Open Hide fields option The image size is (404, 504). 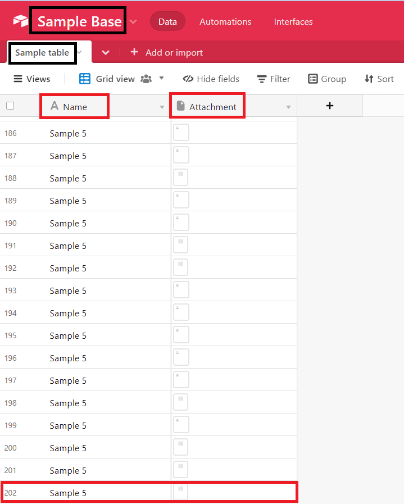[211, 79]
